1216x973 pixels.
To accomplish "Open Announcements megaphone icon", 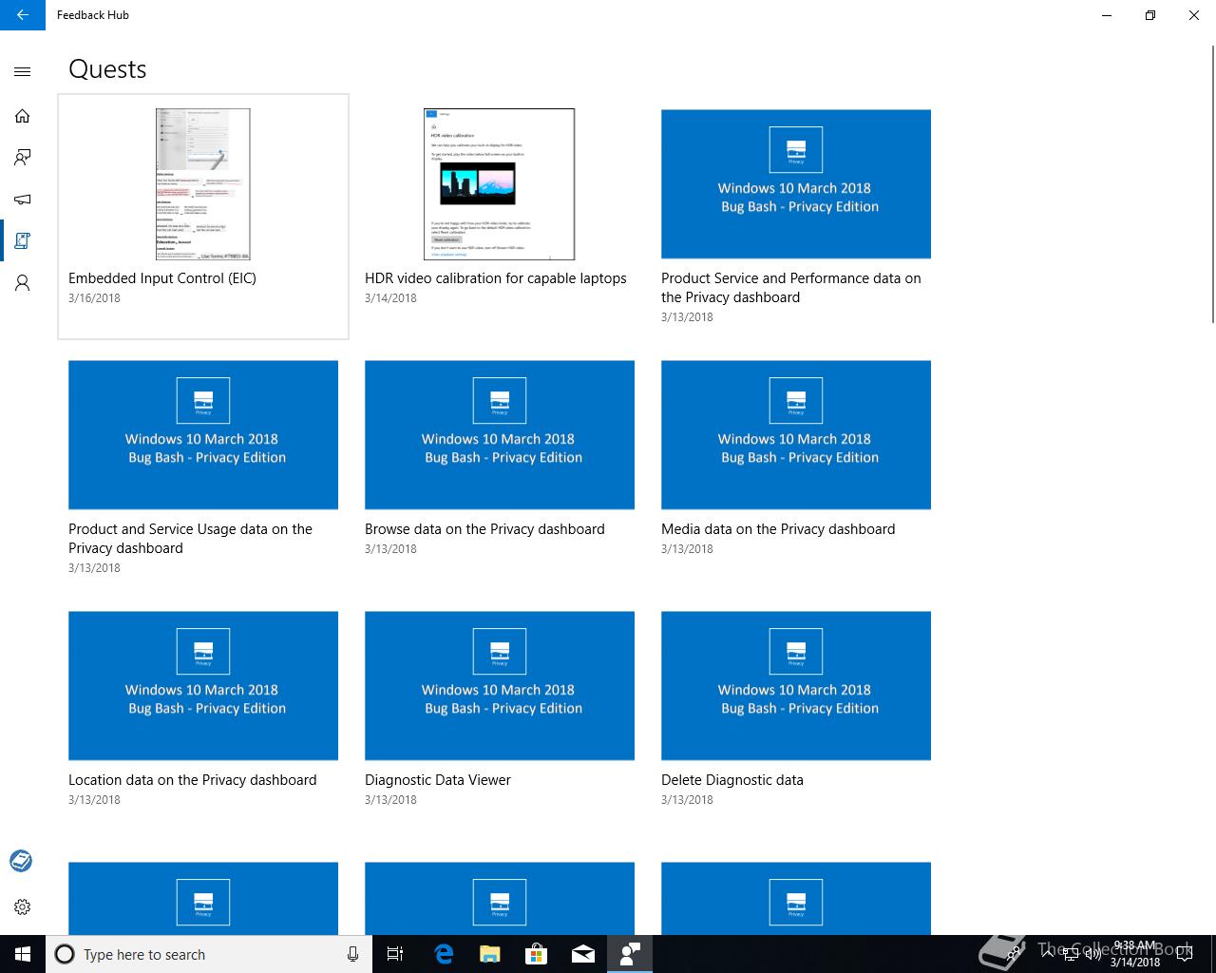I will (23, 199).
